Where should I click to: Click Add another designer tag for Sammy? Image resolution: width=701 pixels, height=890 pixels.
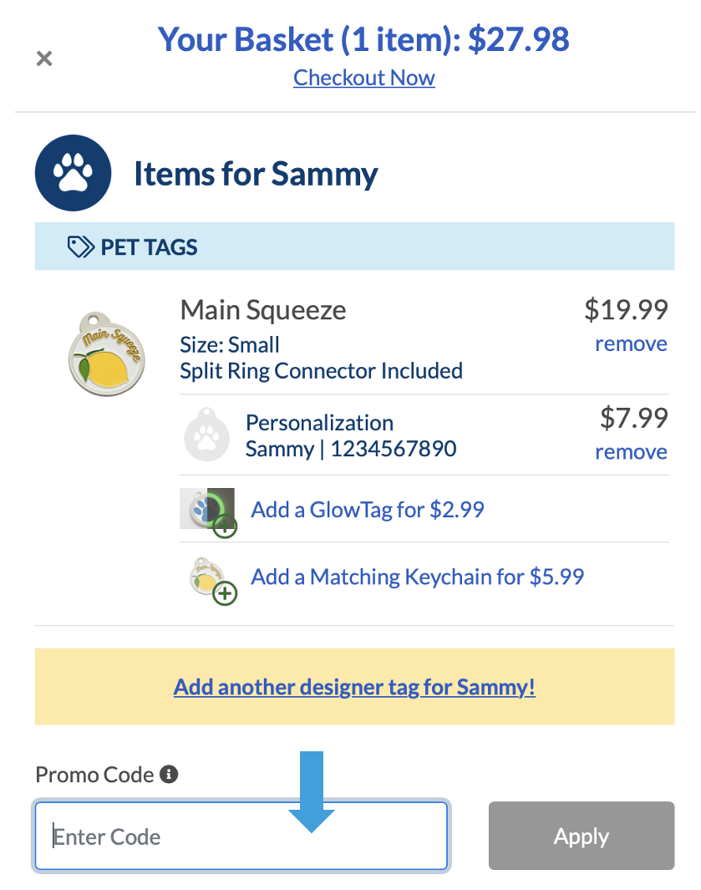(354, 687)
